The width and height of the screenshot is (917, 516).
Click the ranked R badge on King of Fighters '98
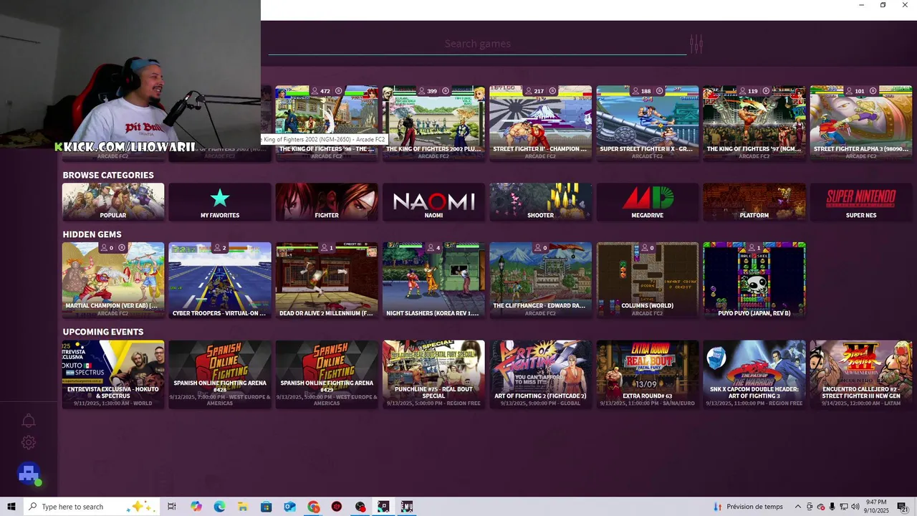339,91
